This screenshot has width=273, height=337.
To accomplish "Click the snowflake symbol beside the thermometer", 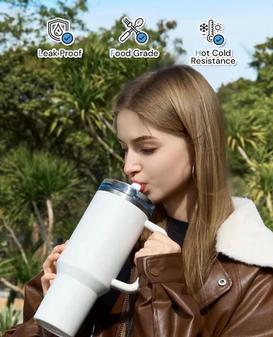I will point(204,28).
